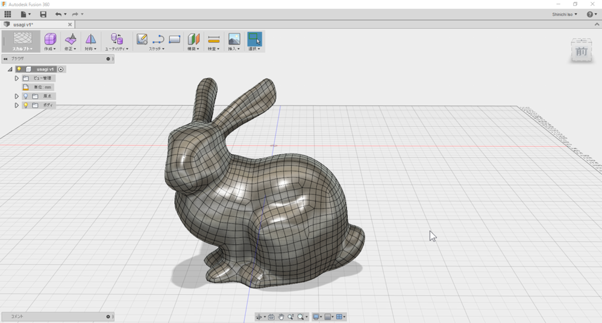Select the Symmetry (対称) tool icon

pos(90,39)
